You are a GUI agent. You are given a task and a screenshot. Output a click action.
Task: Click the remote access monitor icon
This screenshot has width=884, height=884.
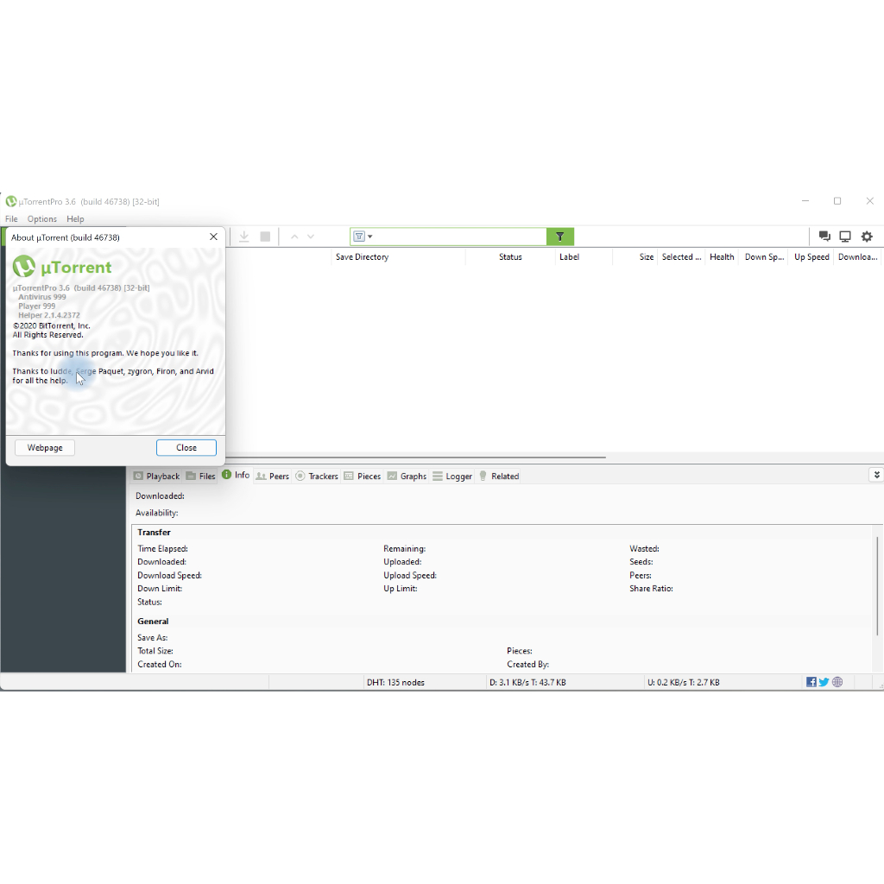pyautogui.click(x=845, y=237)
